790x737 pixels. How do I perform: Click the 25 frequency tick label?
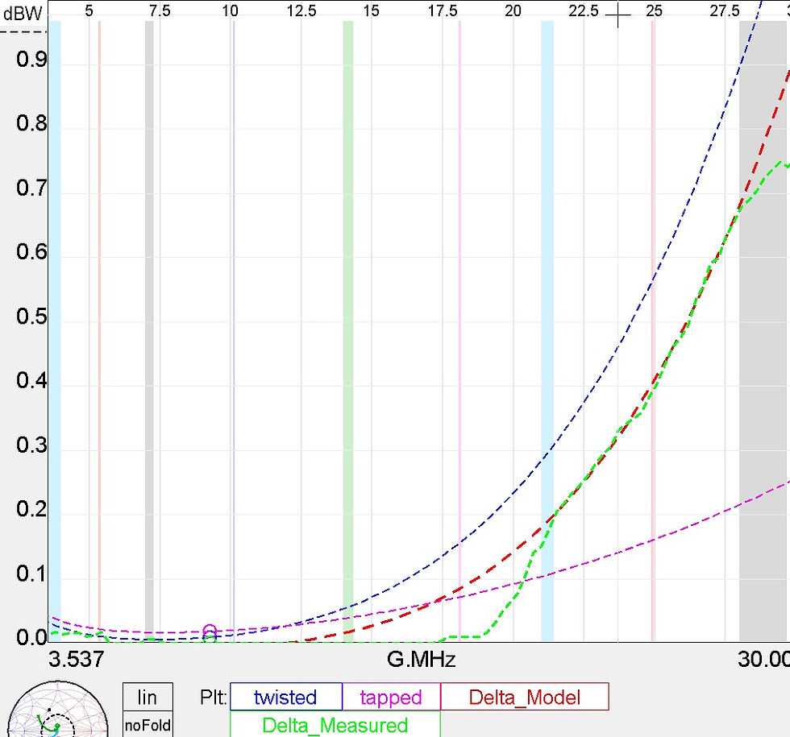click(x=654, y=10)
